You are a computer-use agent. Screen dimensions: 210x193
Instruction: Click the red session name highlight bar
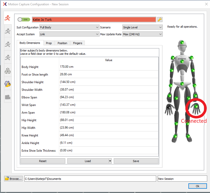(x=94, y=19)
